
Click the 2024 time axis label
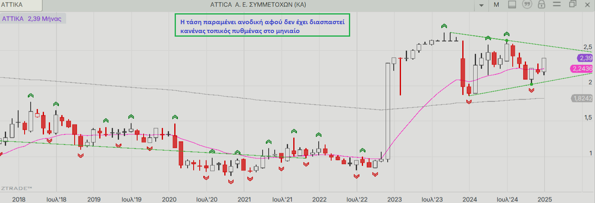coord(470,199)
